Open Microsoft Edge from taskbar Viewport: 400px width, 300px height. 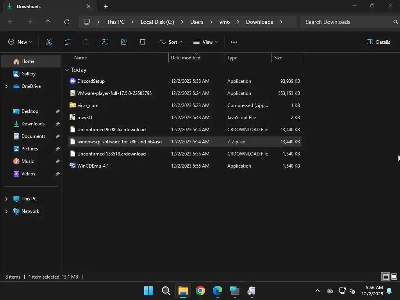[x=217, y=291]
